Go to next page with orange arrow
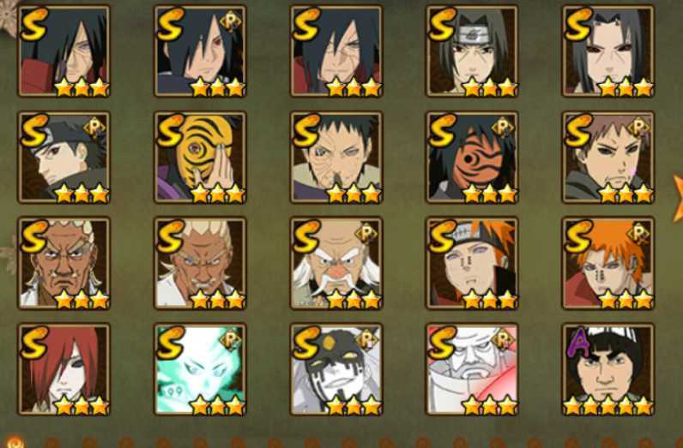The width and height of the screenshot is (683, 448). [x=678, y=198]
